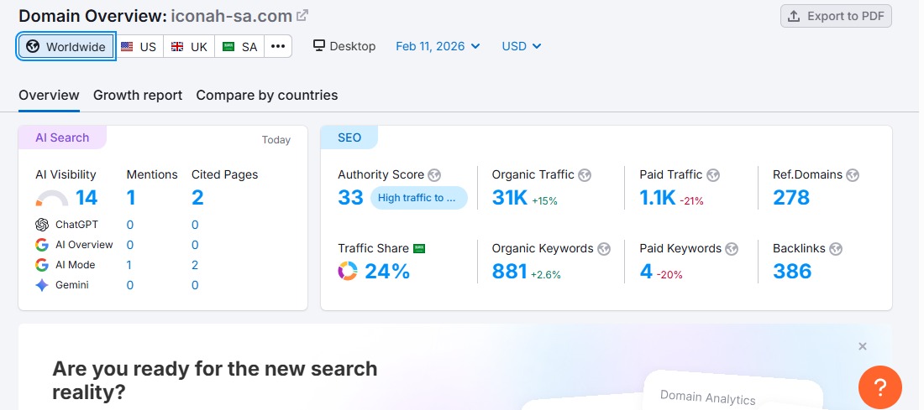
Task: Click globe icon beside Organic Traffic
Action: [585, 174]
